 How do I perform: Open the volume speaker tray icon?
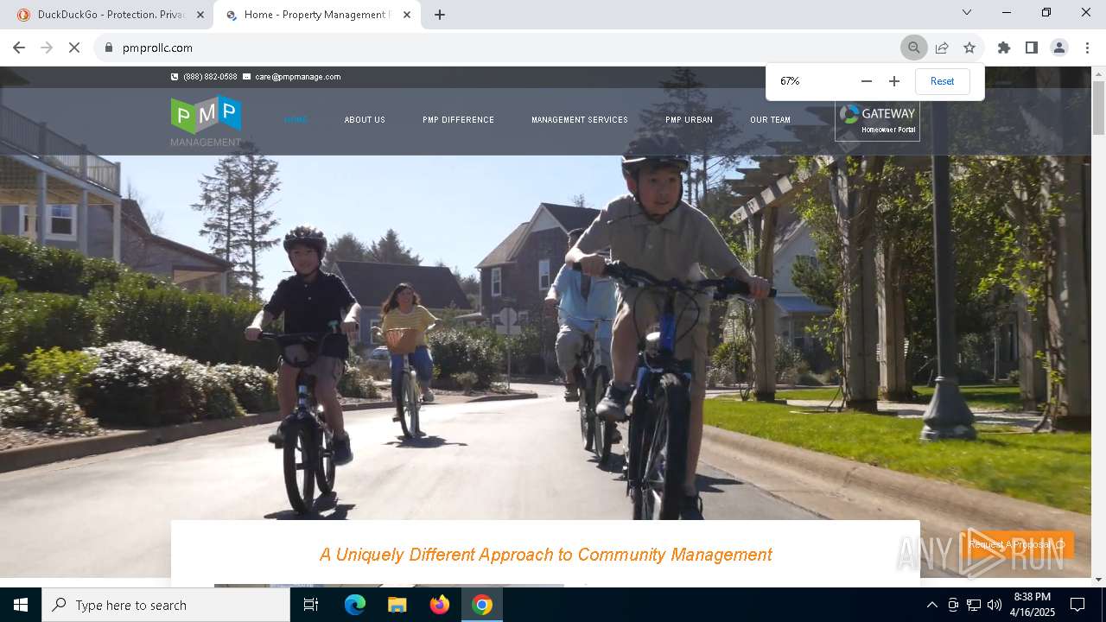tap(995, 605)
